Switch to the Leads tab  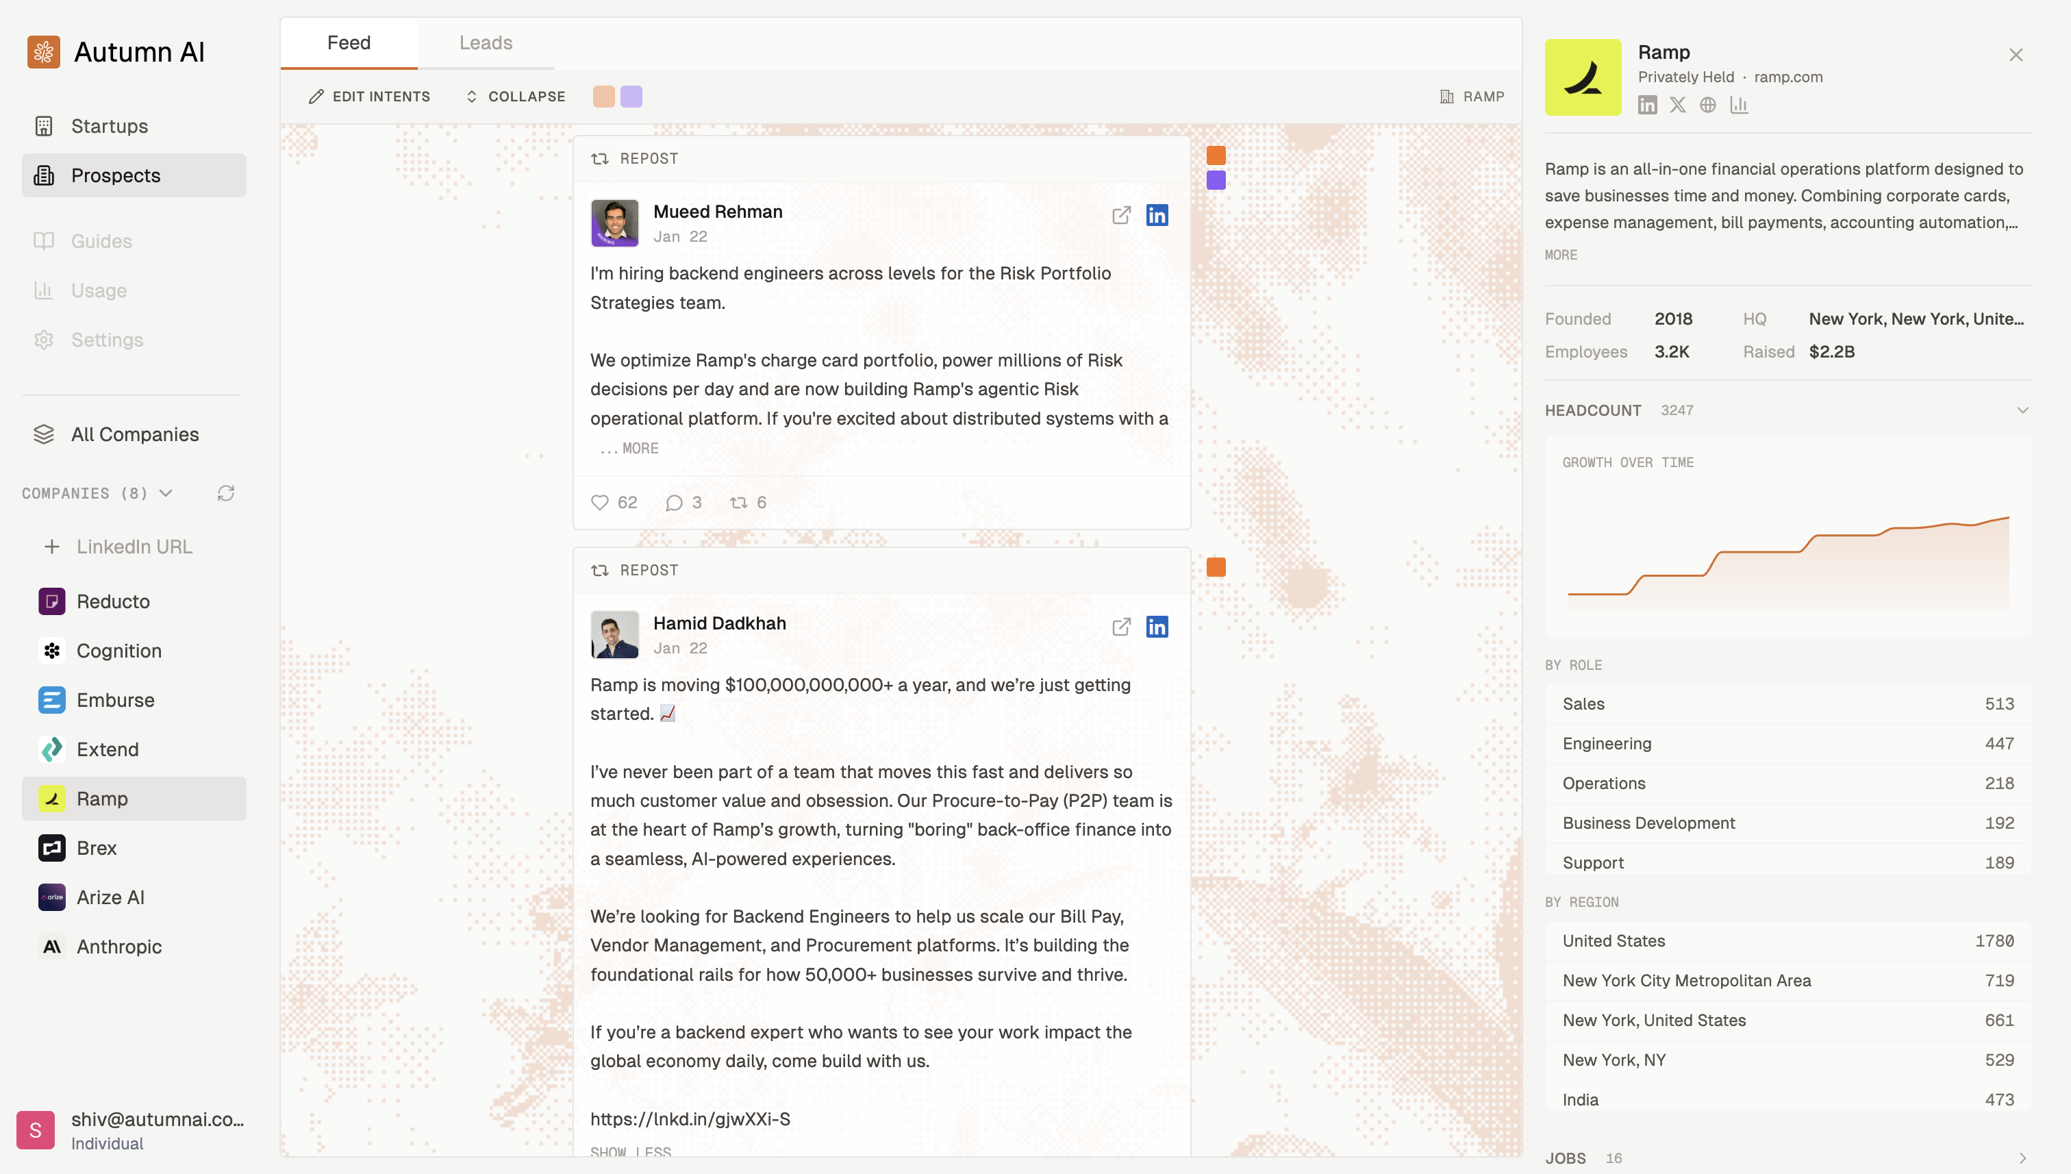[x=486, y=42]
